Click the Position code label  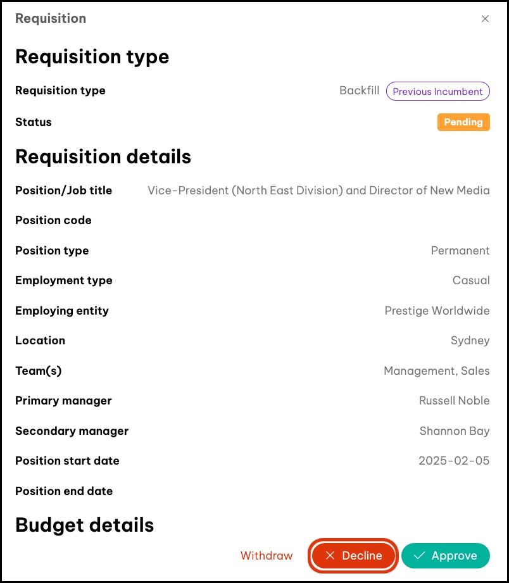(53, 220)
